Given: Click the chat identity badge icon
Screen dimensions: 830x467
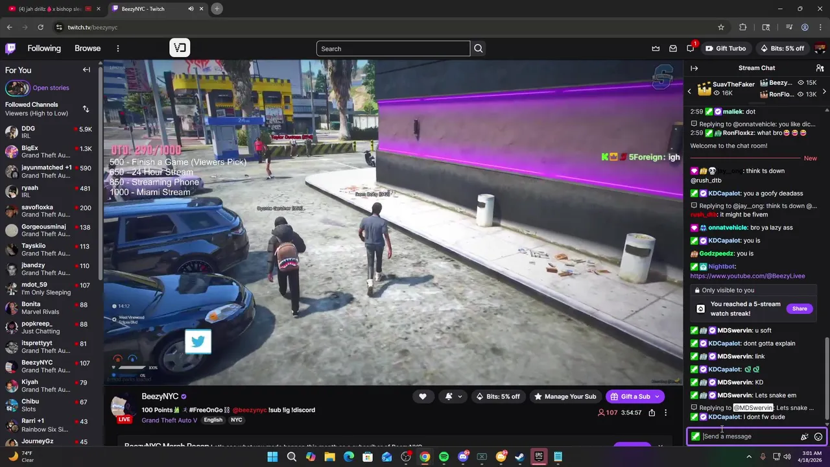Looking at the screenshot, I should pyautogui.click(x=695, y=437).
